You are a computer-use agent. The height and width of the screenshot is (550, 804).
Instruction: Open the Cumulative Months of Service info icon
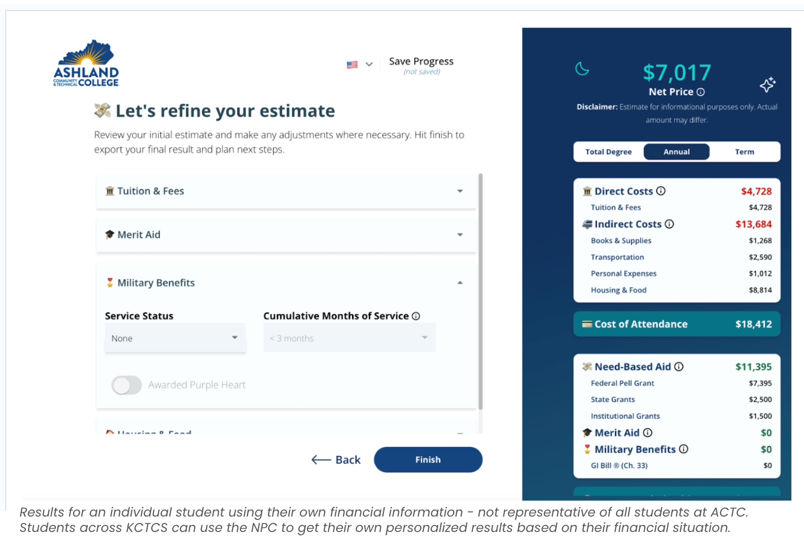[x=416, y=315]
